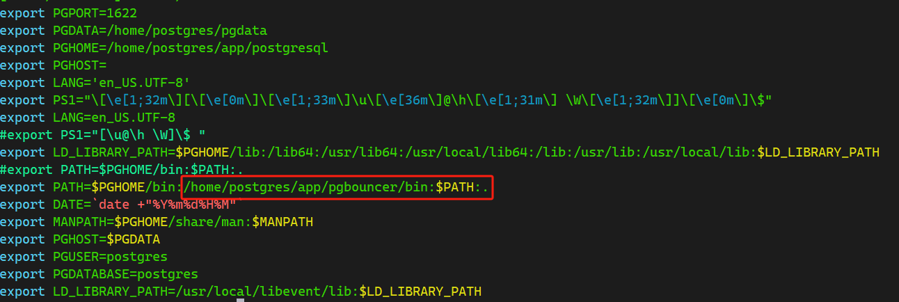The image size is (899, 302).
Task: Click the empty PGHOST= assignment line
Action: (x=79, y=65)
